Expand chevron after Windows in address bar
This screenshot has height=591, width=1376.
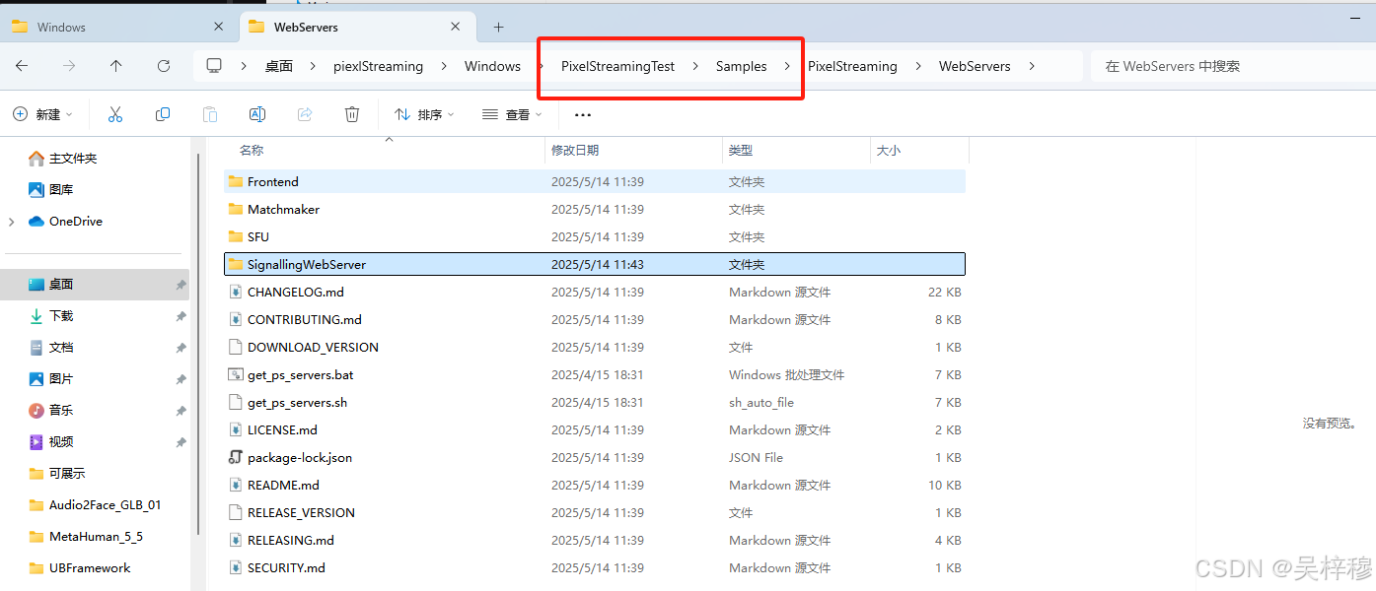click(x=542, y=66)
